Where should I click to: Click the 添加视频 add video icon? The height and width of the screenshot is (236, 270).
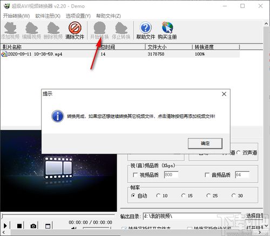(x=10, y=30)
